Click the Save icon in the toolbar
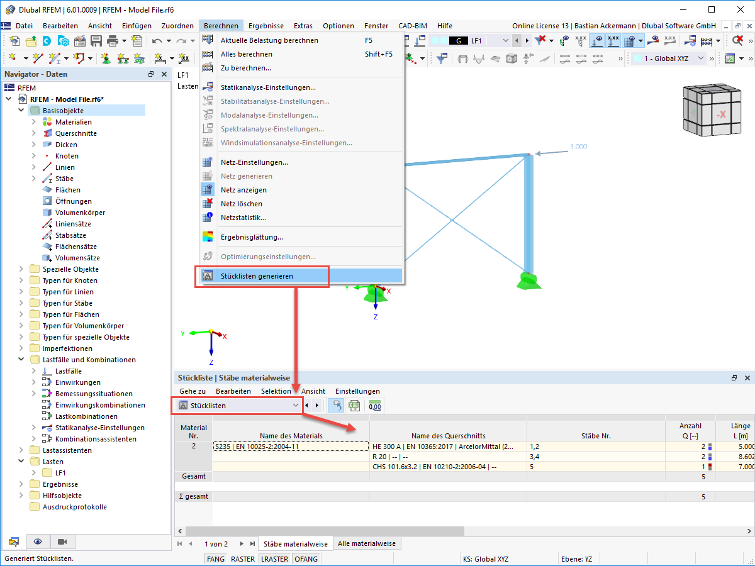Viewport: 755px width, 566px height. pos(96,40)
